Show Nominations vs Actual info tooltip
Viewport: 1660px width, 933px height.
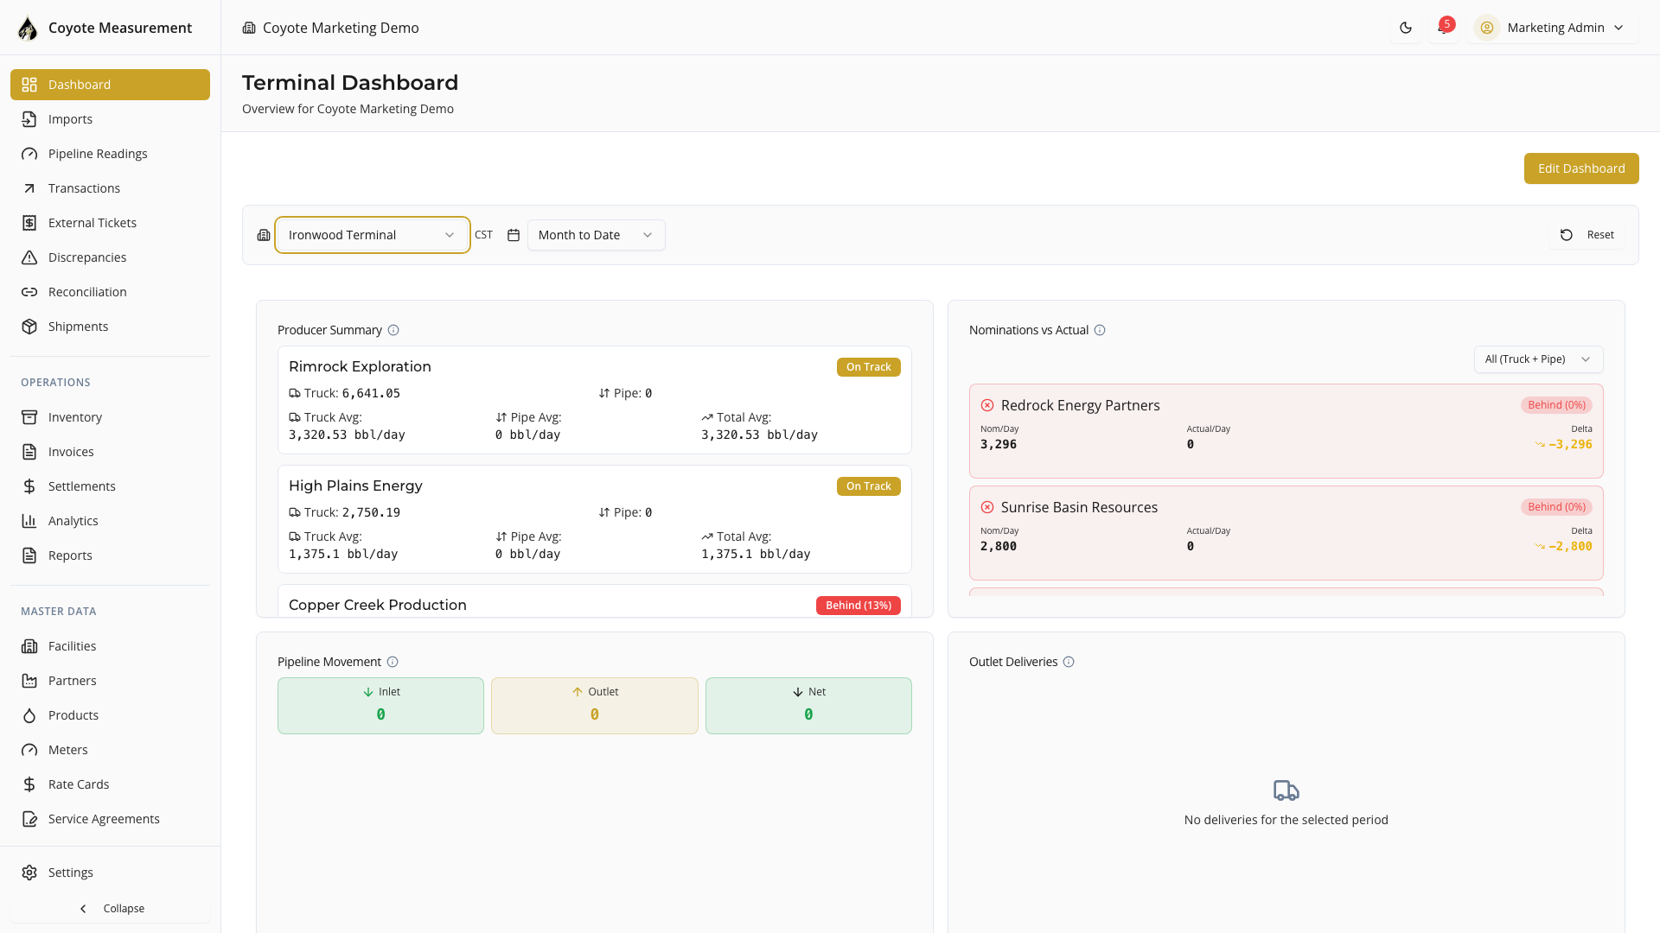[1101, 330]
